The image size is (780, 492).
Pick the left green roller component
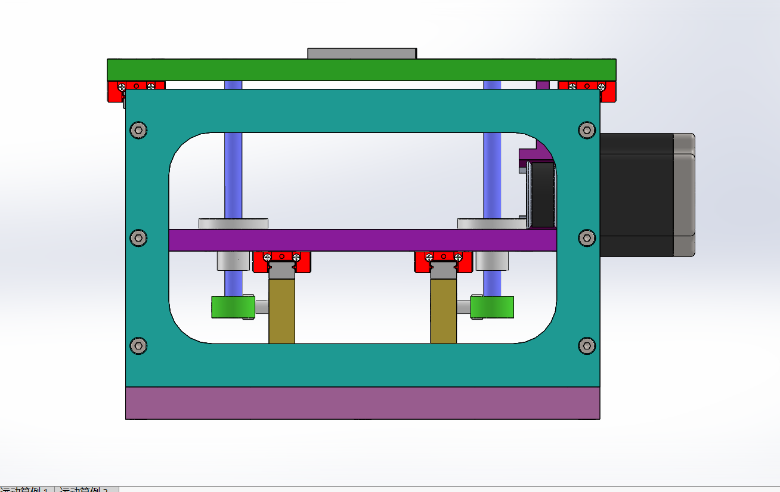(x=233, y=307)
